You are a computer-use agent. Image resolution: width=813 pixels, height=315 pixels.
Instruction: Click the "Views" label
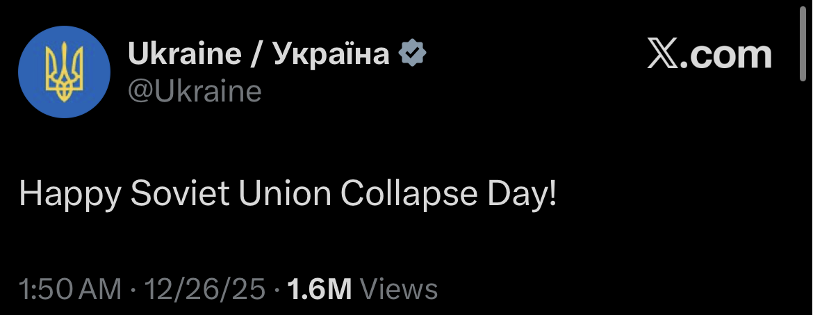click(400, 289)
